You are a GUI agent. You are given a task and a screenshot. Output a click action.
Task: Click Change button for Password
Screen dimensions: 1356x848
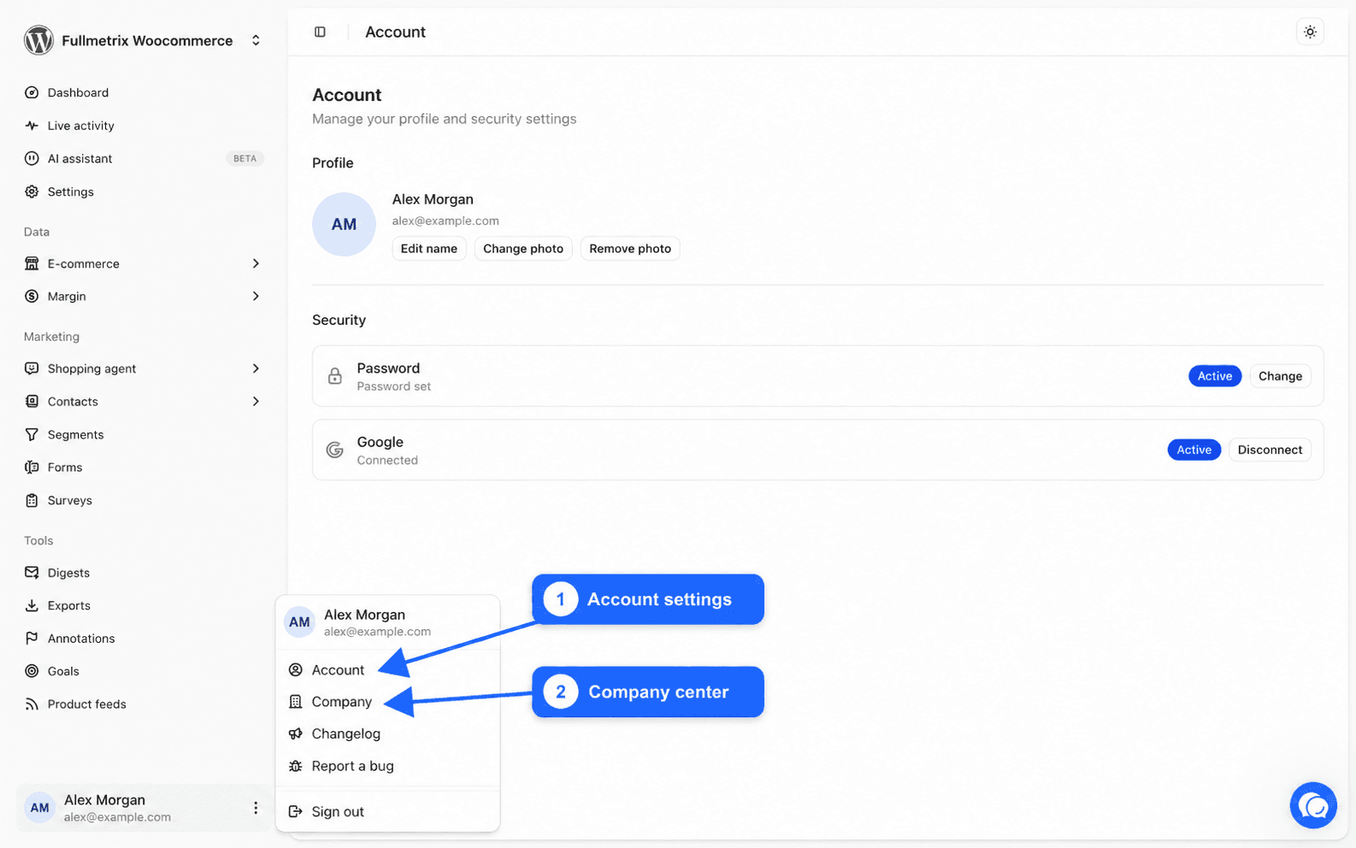(x=1280, y=376)
